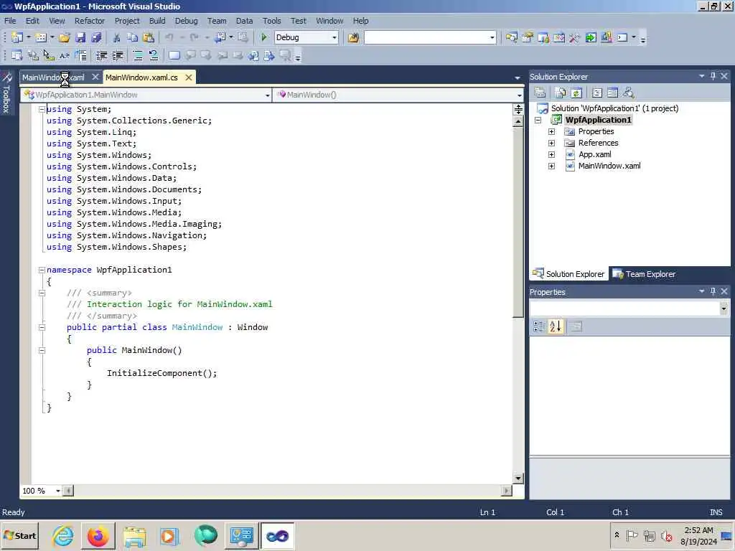The height and width of the screenshot is (551, 735).
Task: Select the References item in Solution Explorer
Action: click(x=598, y=143)
